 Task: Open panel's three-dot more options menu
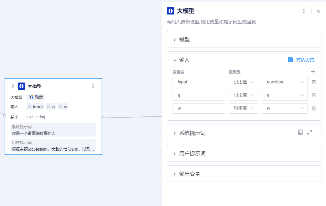point(304,11)
